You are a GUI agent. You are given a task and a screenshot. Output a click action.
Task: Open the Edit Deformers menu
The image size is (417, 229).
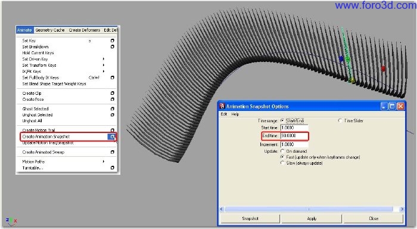click(x=110, y=30)
